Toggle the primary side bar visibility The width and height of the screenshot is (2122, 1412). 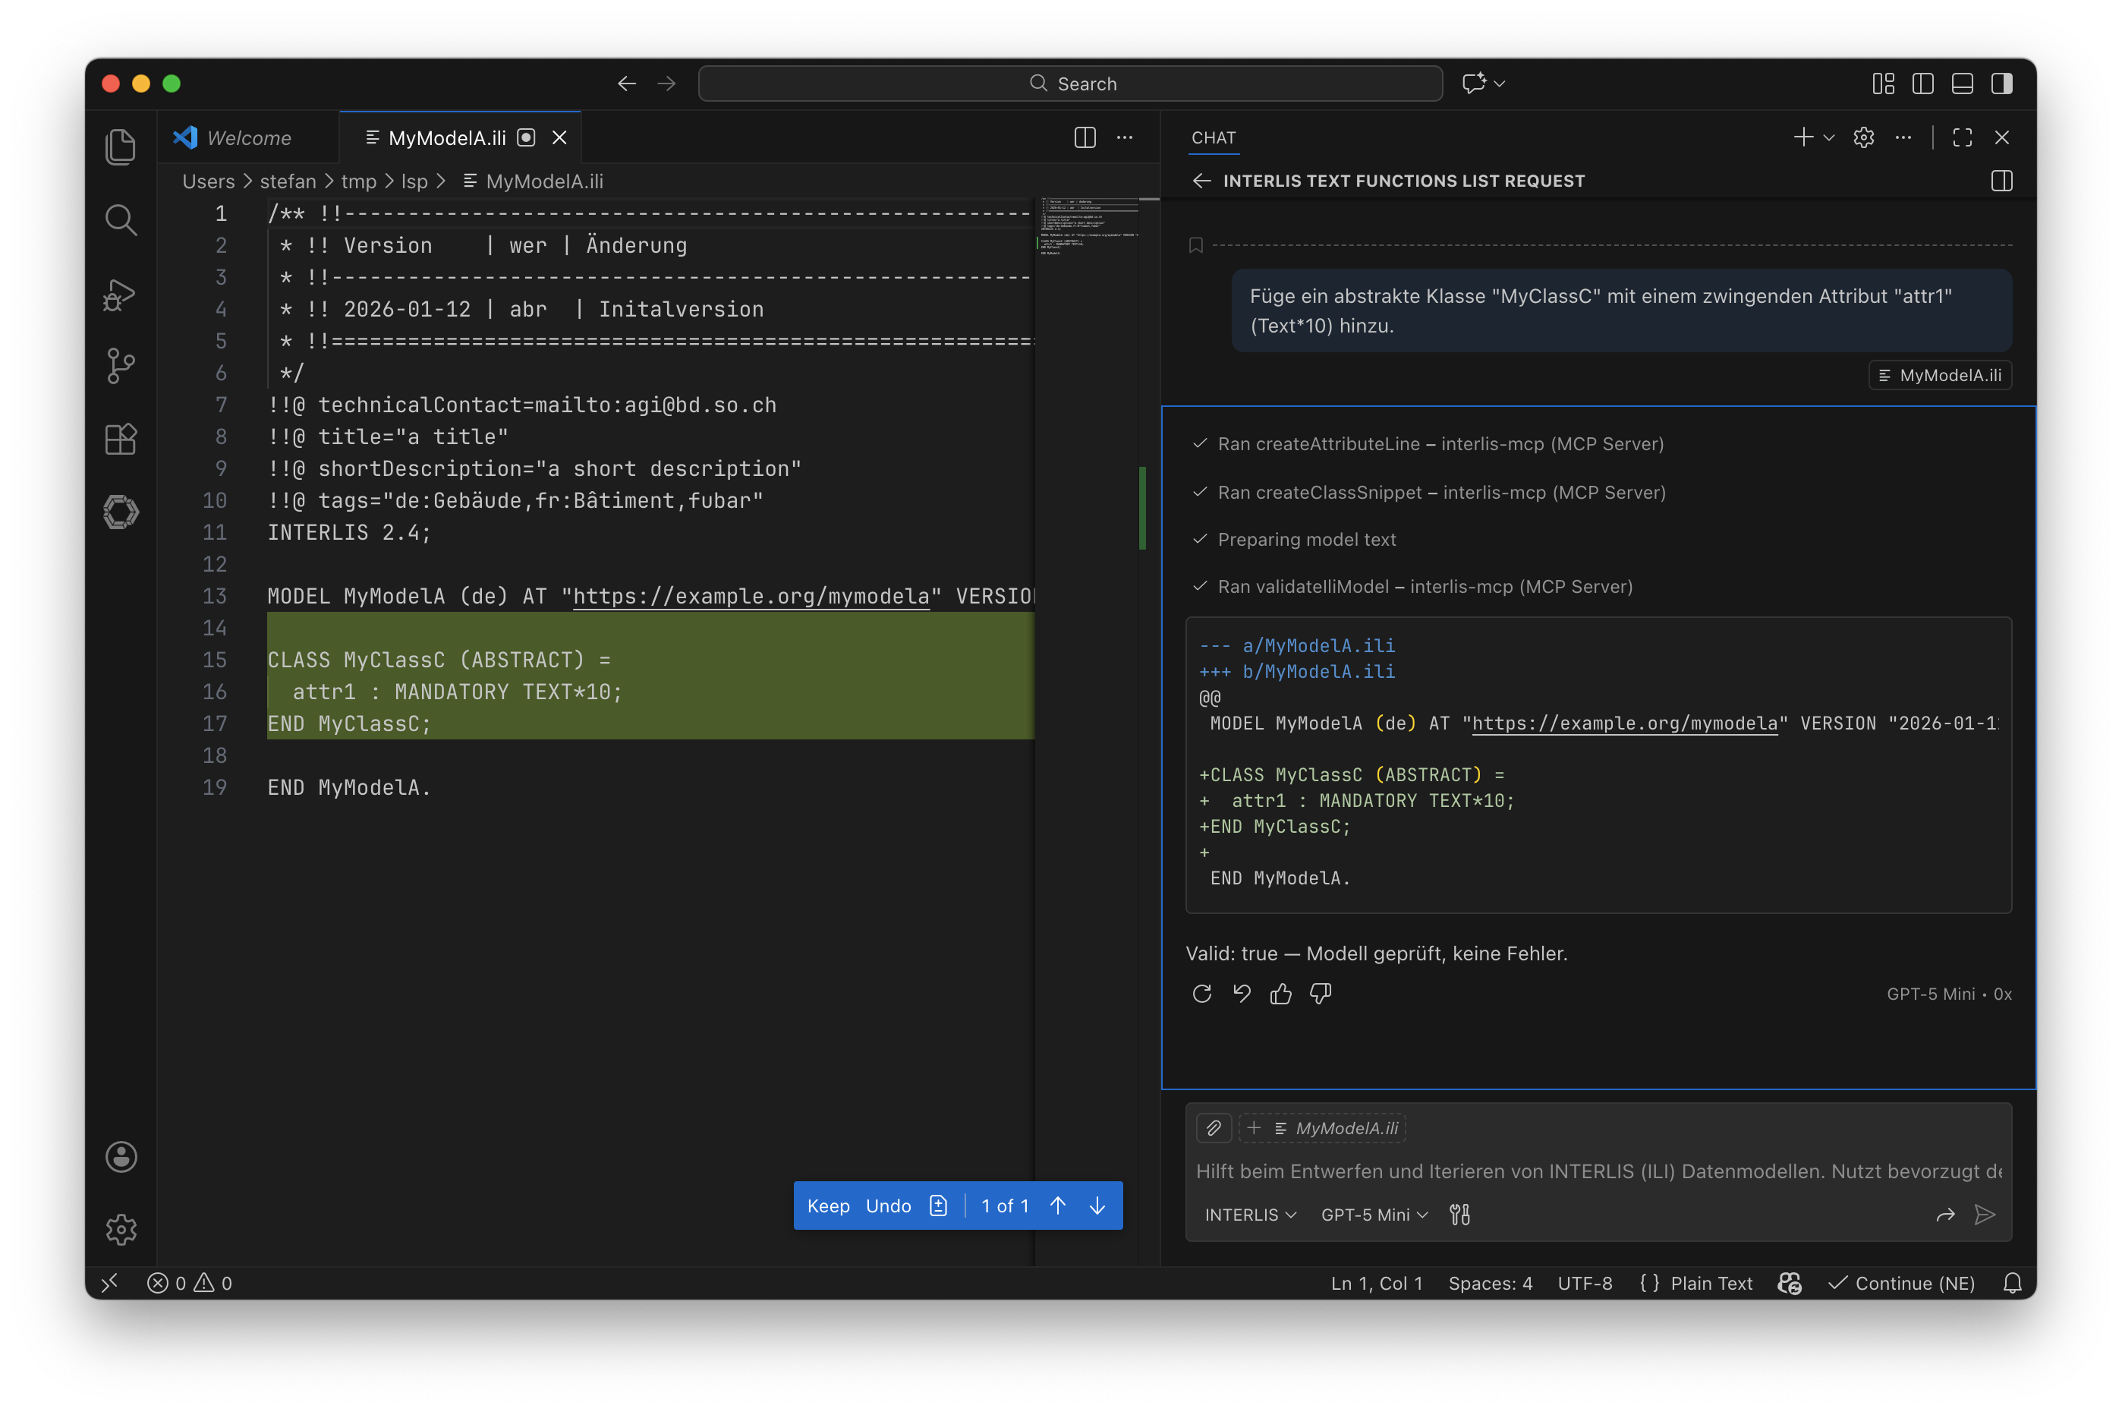[x=1922, y=83]
